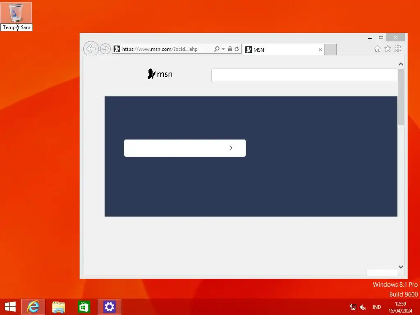This screenshot has width=420, height=315.
Task: Open the PC settings gear in the taskbar
Action: pyautogui.click(x=109, y=307)
